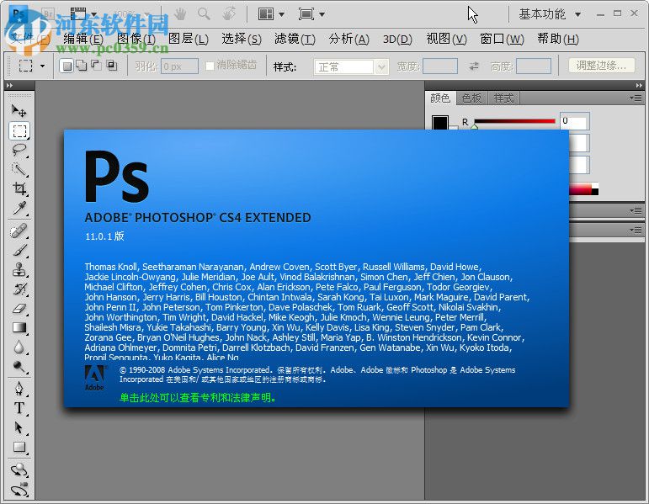The height and width of the screenshot is (504, 649).
Task: Select the Rectangular Marquee tool in toolbox
Action: (x=19, y=130)
